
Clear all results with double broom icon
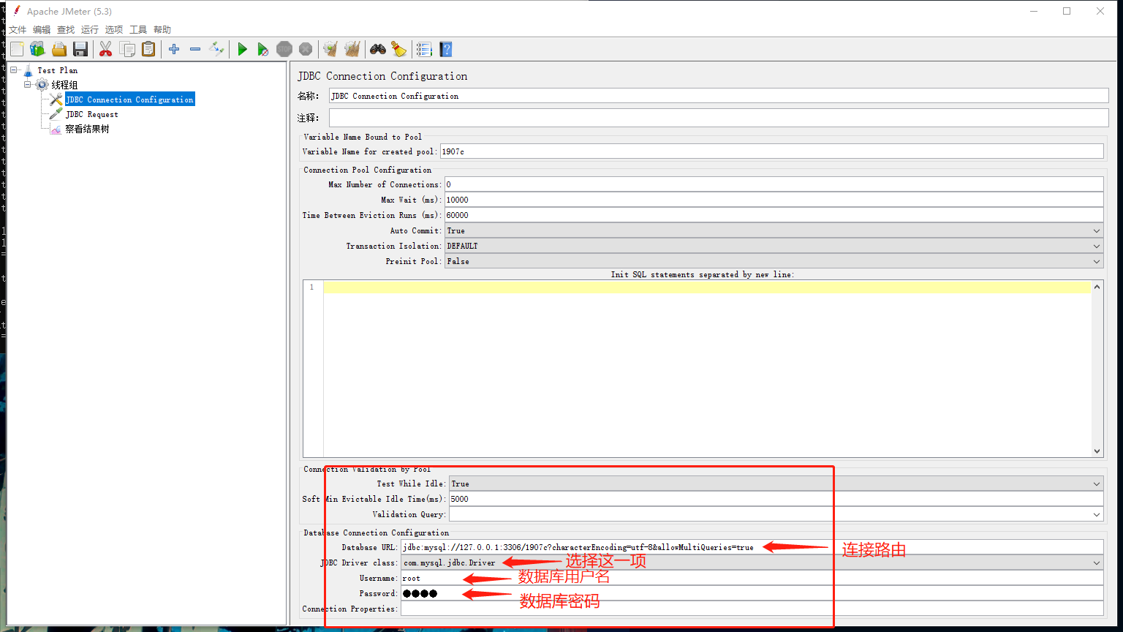click(352, 49)
